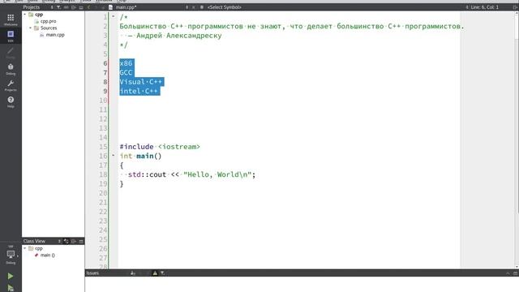The width and height of the screenshot is (519, 292).
Task: Open the Build menu
Action: click(x=32, y=1)
